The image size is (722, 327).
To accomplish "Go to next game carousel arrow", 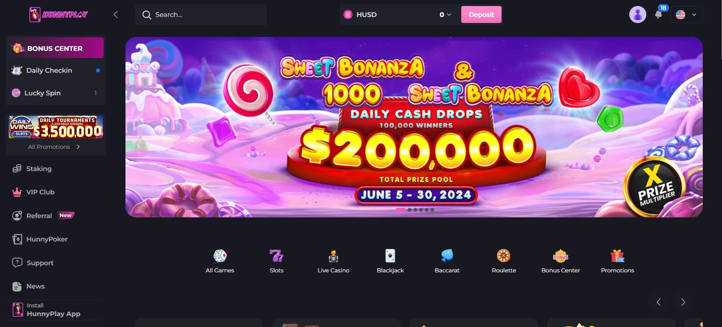I will (x=683, y=302).
